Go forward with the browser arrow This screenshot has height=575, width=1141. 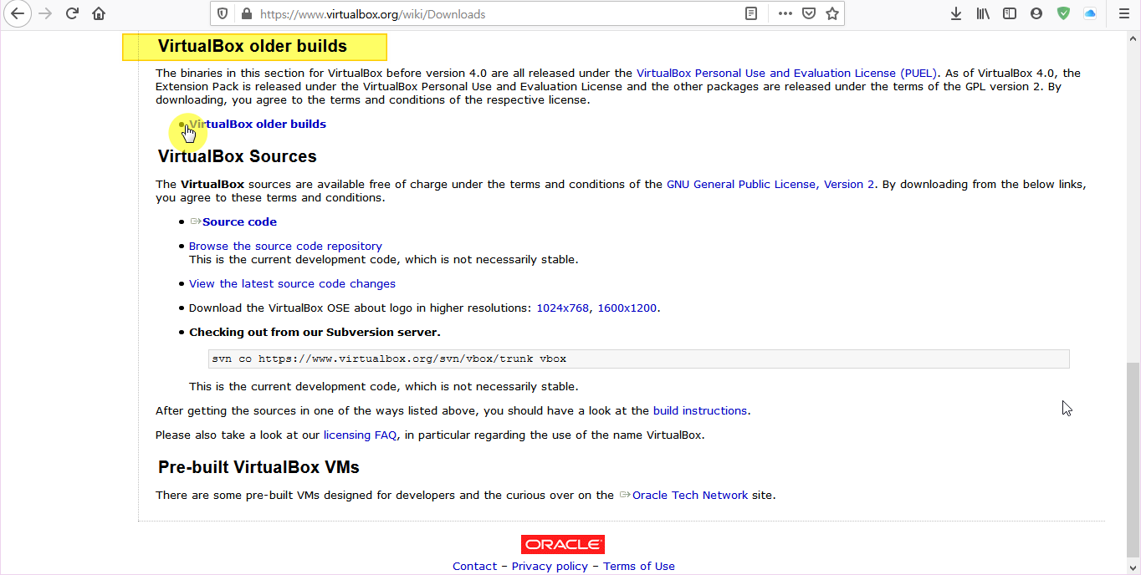pos(45,13)
